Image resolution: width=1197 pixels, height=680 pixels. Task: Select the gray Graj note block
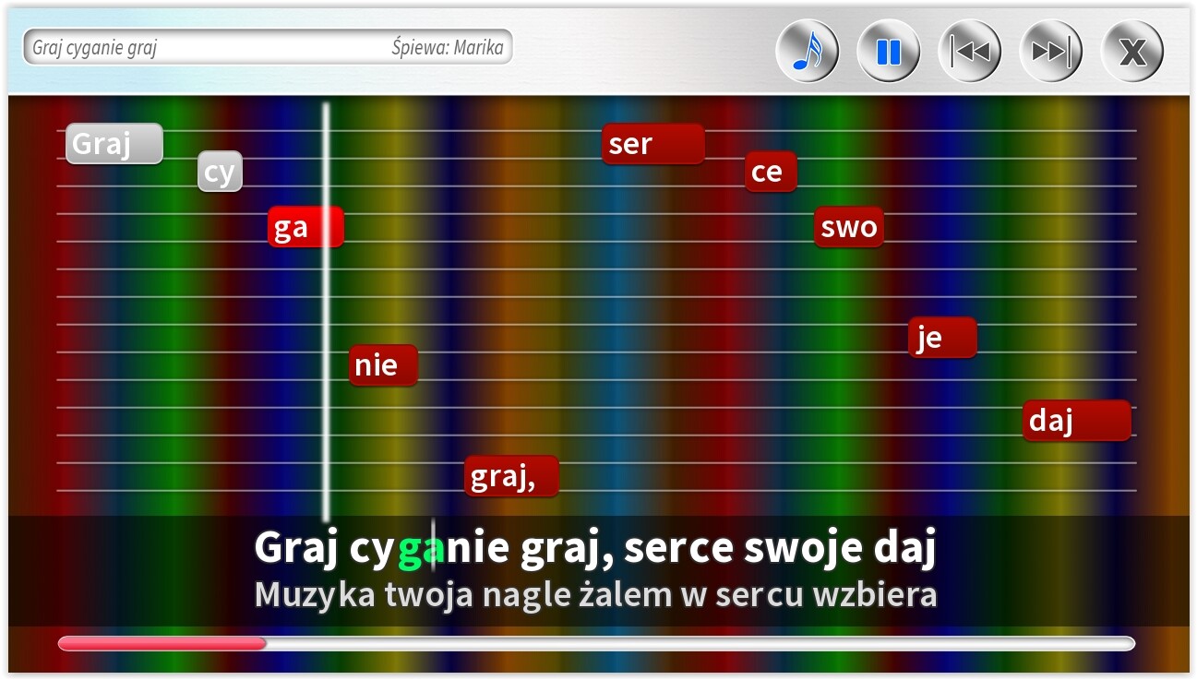[114, 143]
